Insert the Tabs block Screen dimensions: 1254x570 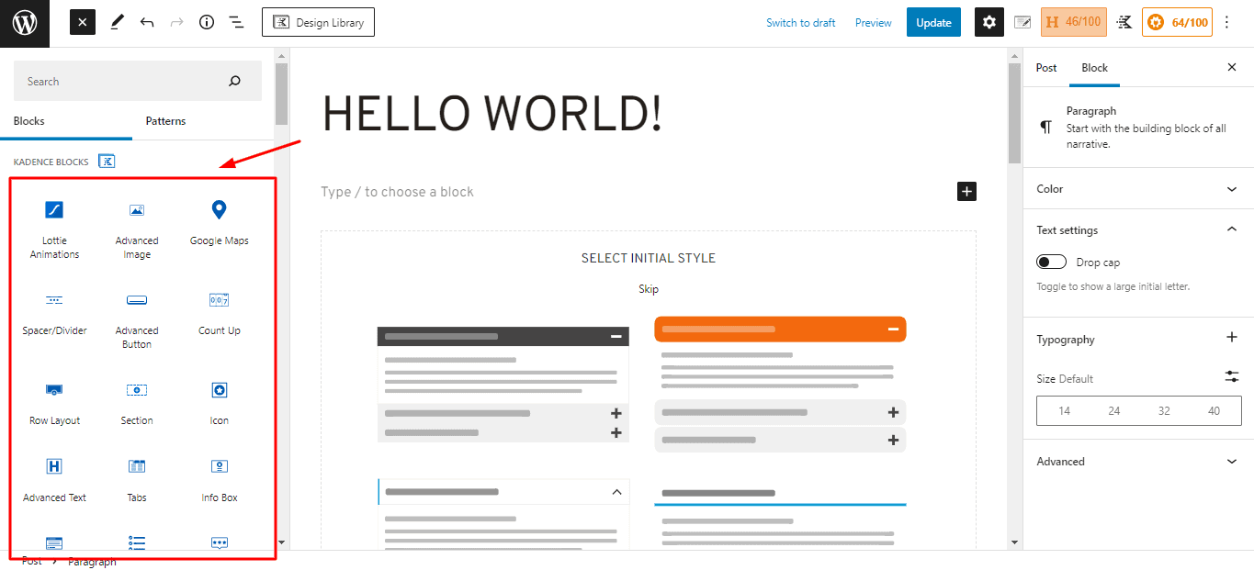137,480
